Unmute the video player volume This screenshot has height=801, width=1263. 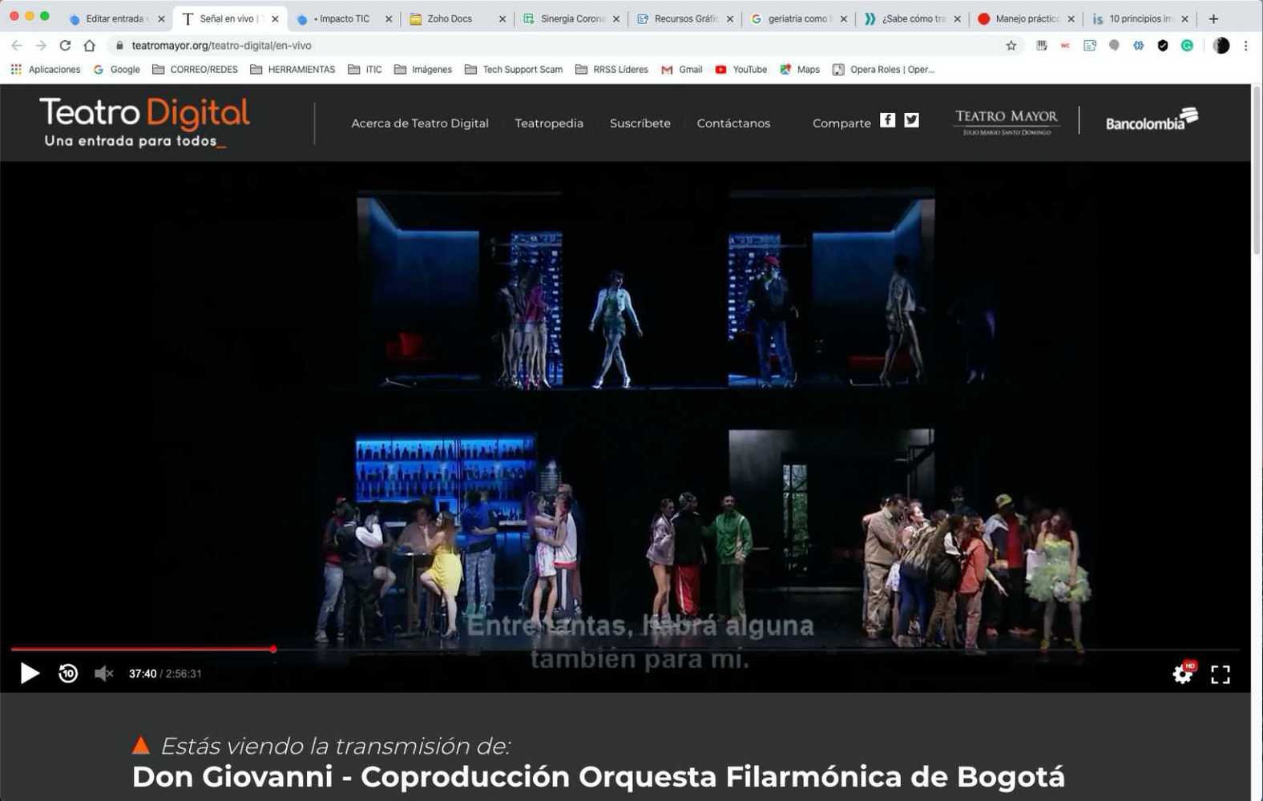tap(103, 674)
